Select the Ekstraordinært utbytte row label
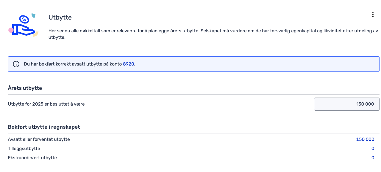This screenshot has width=381, height=172. [x=32, y=158]
